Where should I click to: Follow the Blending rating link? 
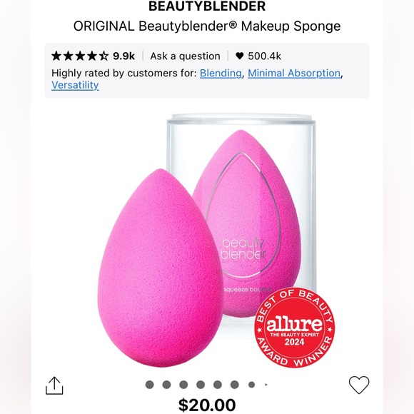[221, 73]
